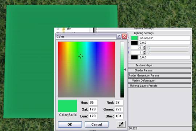Cancel the Color dialog
196x131 pixels.
pyautogui.click(x=97, y=125)
